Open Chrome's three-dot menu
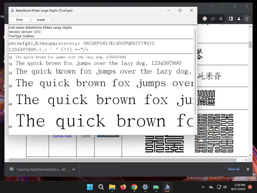The width and height of the screenshot is (257, 193). coord(247,19)
